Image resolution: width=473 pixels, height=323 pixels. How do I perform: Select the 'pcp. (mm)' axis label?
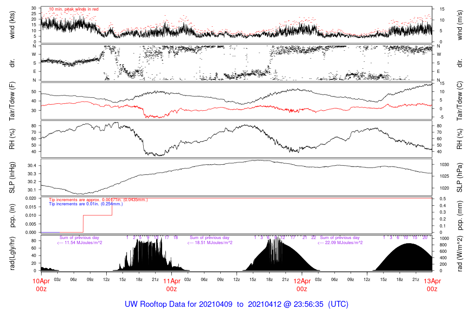pos(460,215)
